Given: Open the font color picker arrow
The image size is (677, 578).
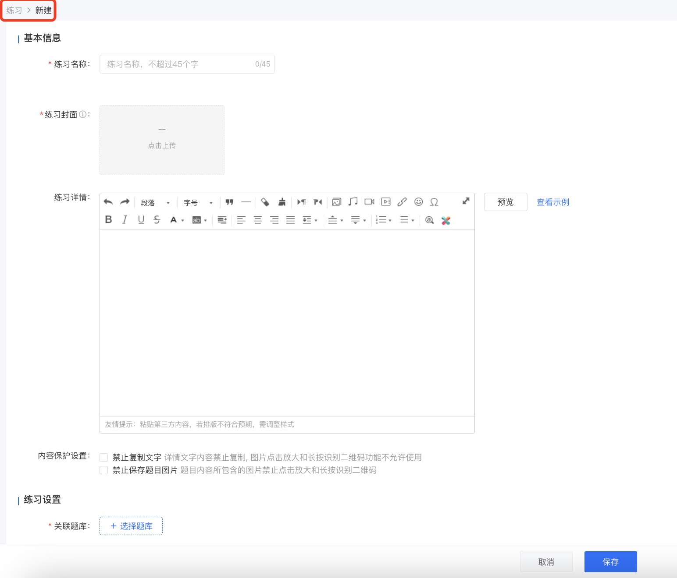Looking at the screenshot, I should coord(182,220).
